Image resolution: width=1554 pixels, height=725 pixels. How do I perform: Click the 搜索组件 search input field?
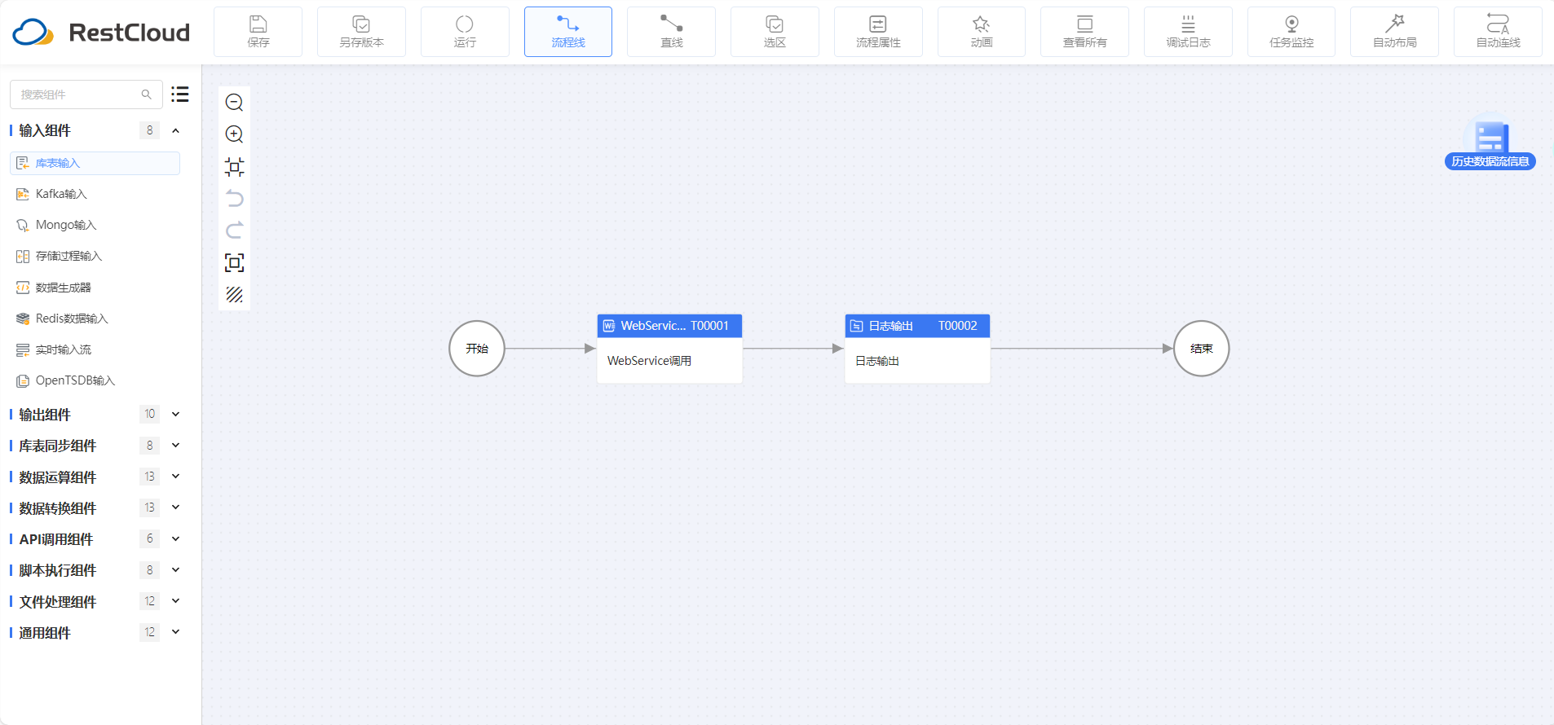click(x=86, y=94)
